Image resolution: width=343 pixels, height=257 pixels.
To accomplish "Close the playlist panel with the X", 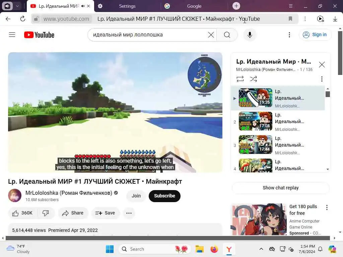I will tap(322, 65).
